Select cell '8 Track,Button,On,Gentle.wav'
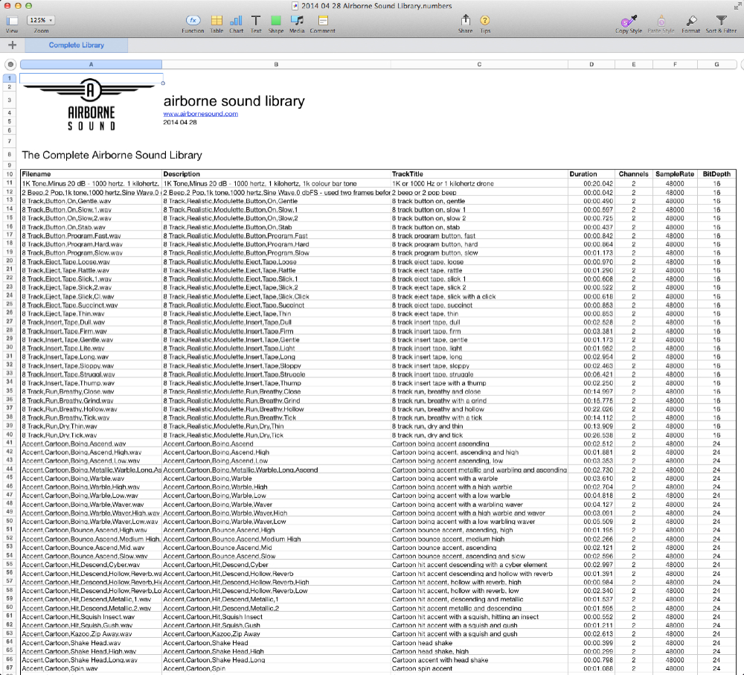 (x=91, y=201)
